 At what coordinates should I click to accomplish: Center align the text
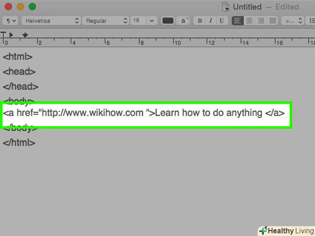pyautogui.click(x=249, y=21)
